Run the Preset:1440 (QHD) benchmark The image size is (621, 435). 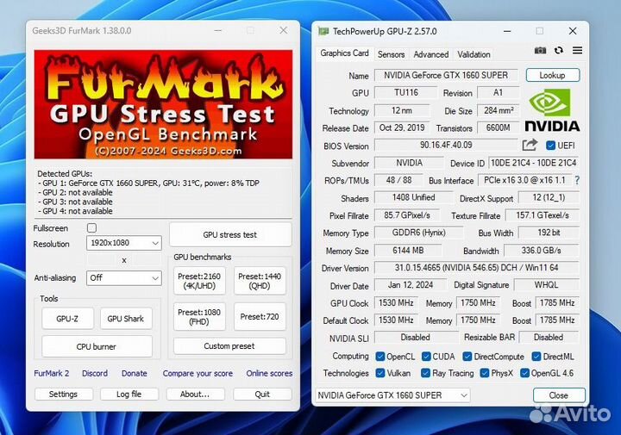pyautogui.click(x=260, y=281)
